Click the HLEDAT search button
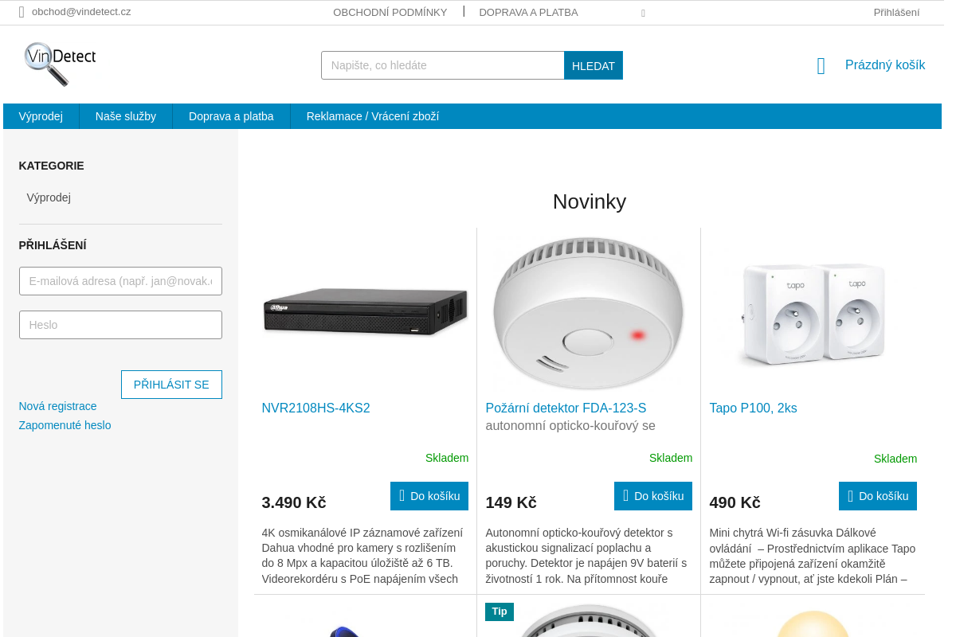The height and width of the screenshot is (637, 956). [594, 65]
